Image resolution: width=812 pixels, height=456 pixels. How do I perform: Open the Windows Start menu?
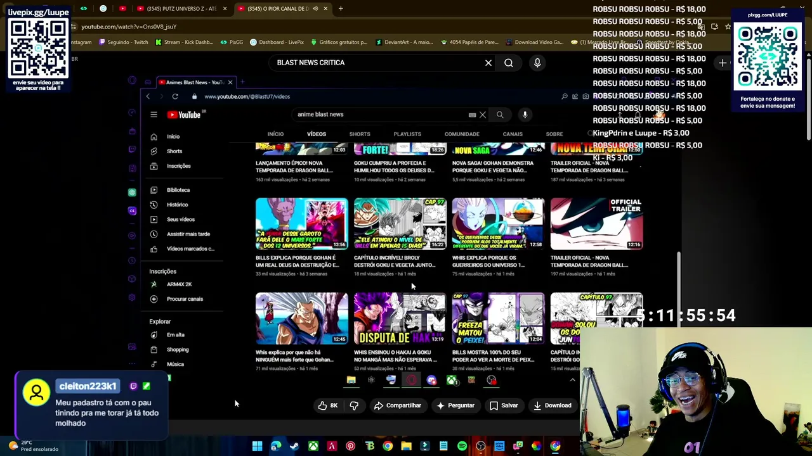click(x=257, y=446)
